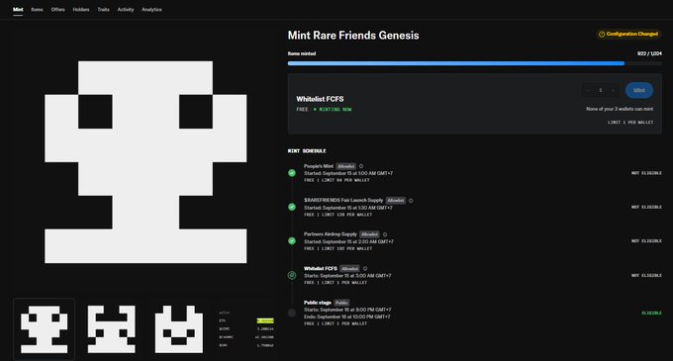Screen dimensions: 673x361
Task: Open the Mint tab
Action: 18,10
